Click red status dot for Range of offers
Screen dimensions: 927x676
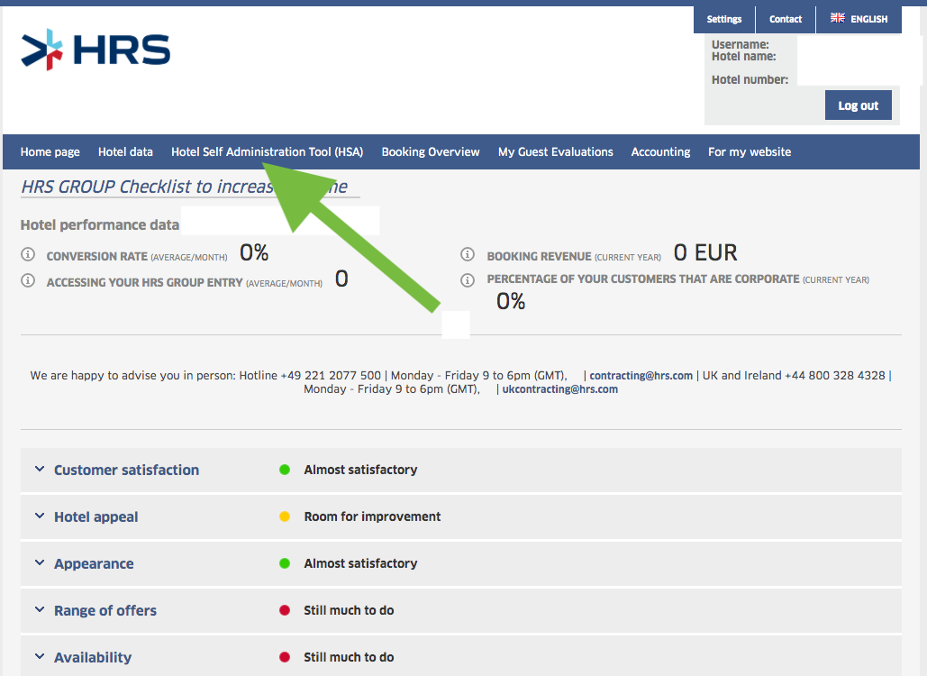285,610
